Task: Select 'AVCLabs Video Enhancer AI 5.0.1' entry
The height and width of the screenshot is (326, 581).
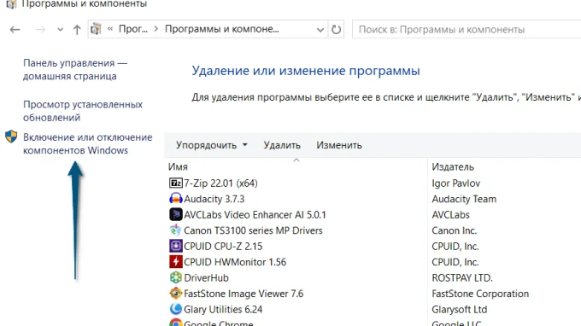Action: [255, 214]
